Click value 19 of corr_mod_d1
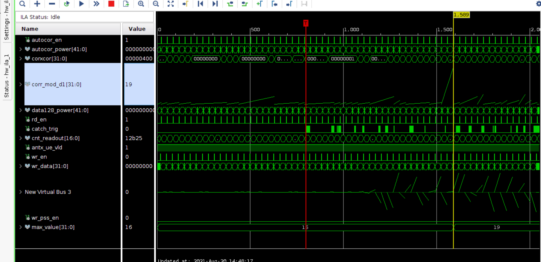The height and width of the screenshot is (262, 541). [x=129, y=84]
